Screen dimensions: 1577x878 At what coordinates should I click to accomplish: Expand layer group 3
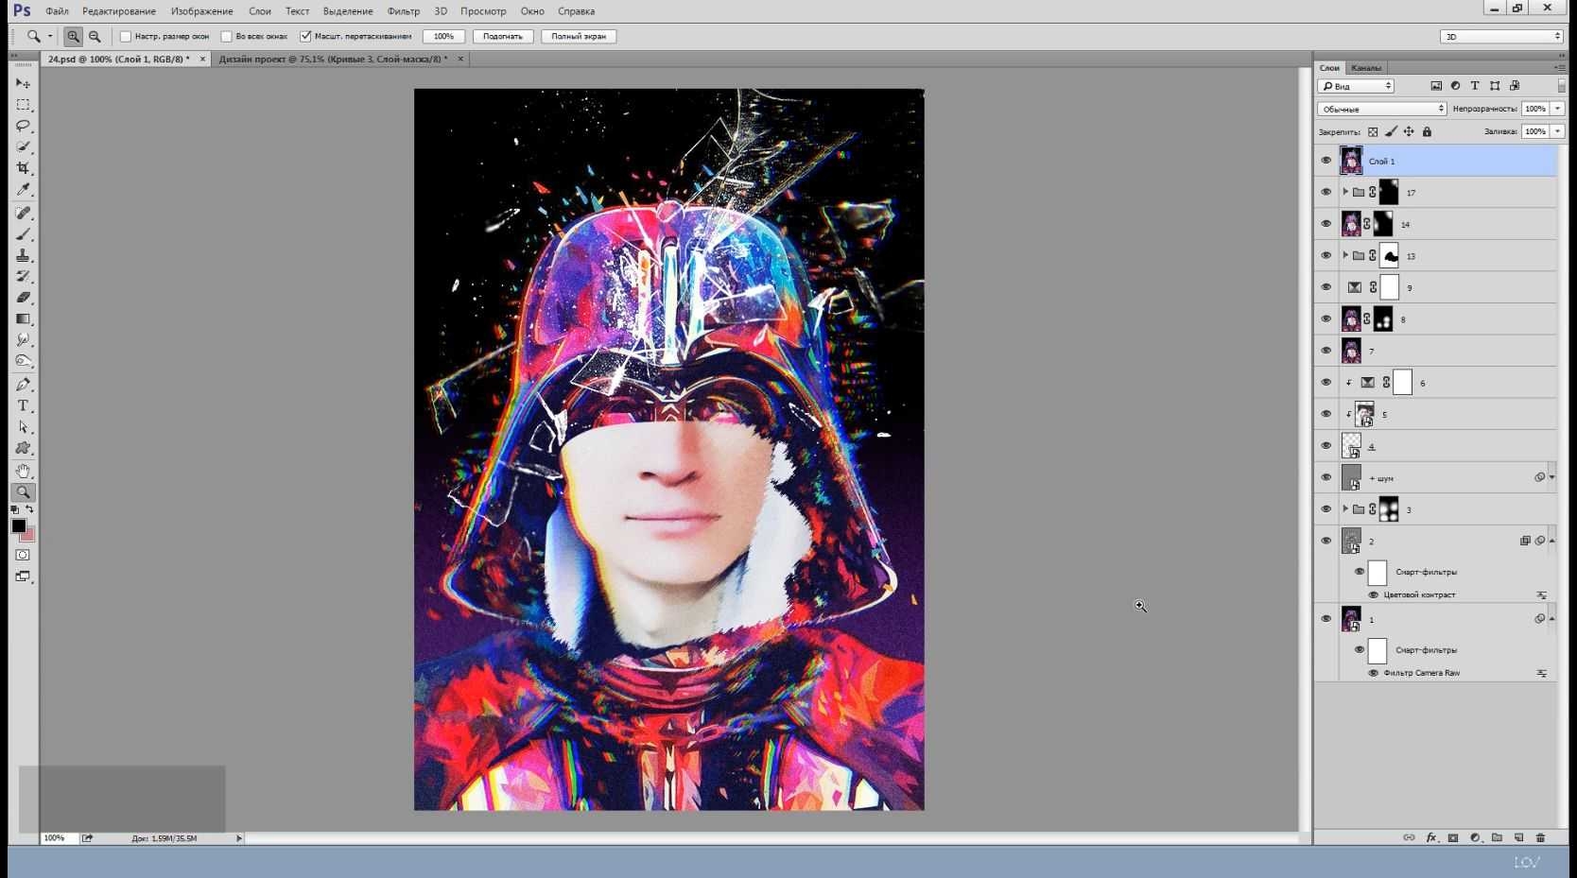point(1345,508)
